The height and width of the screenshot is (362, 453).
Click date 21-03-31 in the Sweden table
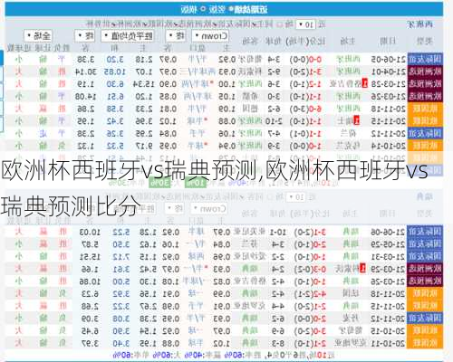pyautogui.click(x=388, y=256)
